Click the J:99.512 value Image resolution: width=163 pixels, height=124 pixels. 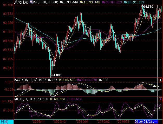[x=74, y=99]
